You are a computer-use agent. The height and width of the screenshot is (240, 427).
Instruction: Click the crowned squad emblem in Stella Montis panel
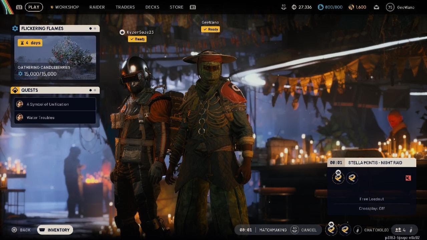[338, 178]
